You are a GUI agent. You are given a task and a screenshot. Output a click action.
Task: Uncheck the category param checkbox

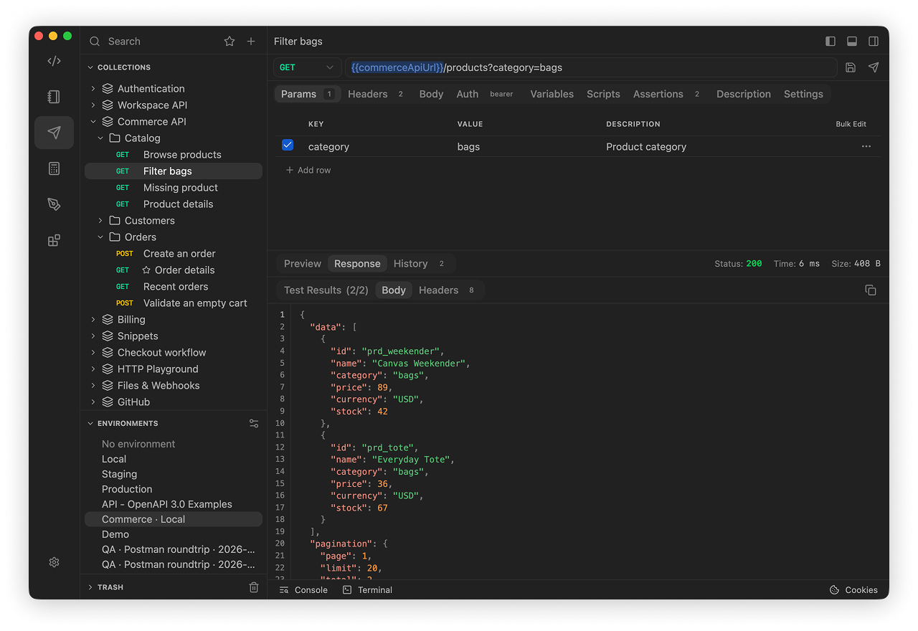[288, 146]
